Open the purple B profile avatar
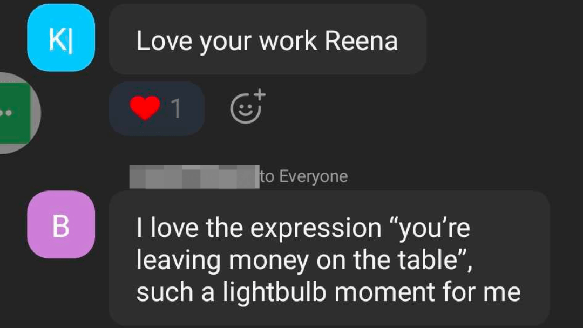This screenshot has width=583, height=328. [x=61, y=225]
